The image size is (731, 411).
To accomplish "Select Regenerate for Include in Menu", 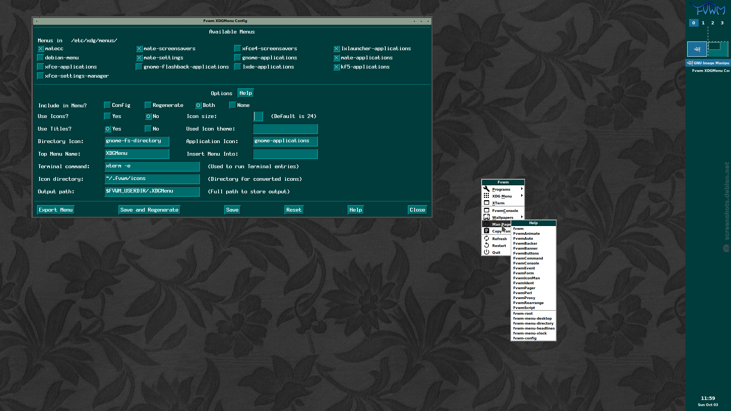I will coord(148,105).
